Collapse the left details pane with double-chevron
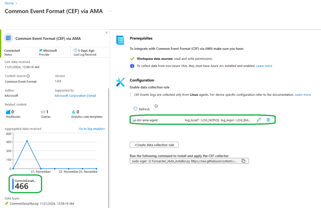The height and width of the screenshot is (208, 321). (106, 33)
